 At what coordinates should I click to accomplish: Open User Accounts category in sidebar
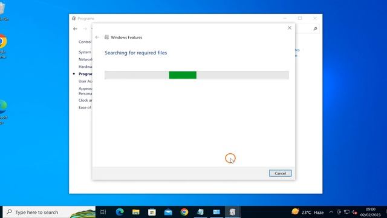click(85, 81)
